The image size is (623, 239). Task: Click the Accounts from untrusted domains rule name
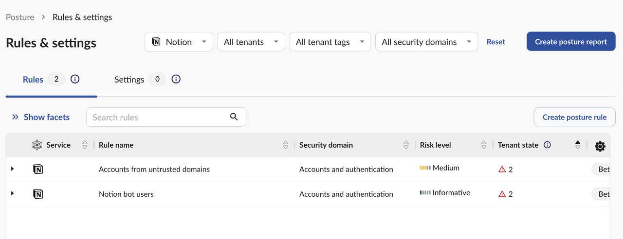(154, 169)
